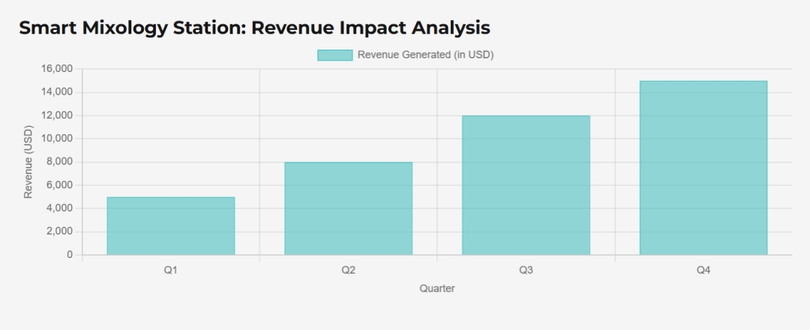Click the 4,000 y-axis tick label
This screenshot has height=330, width=810.
pos(59,208)
